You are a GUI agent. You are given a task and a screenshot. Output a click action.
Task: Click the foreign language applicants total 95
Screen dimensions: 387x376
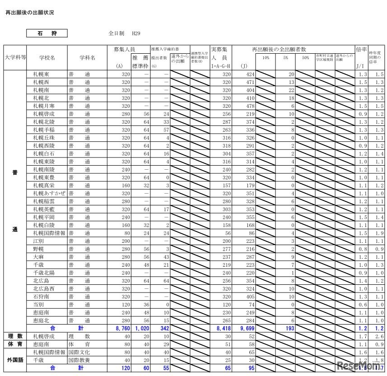point(252,368)
